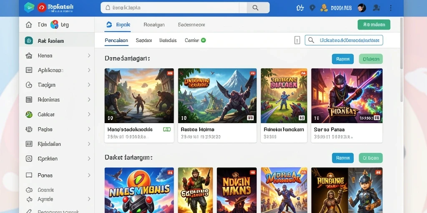Expand the Nenea chevron
Image resolution: width=427 pixels, height=213 pixels.
tap(89, 55)
